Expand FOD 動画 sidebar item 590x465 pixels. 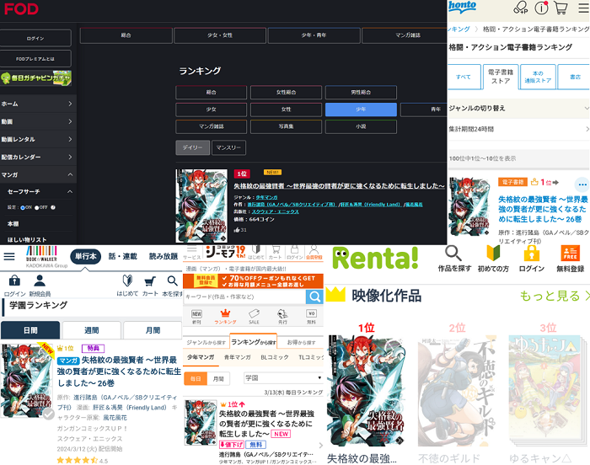click(x=38, y=121)
